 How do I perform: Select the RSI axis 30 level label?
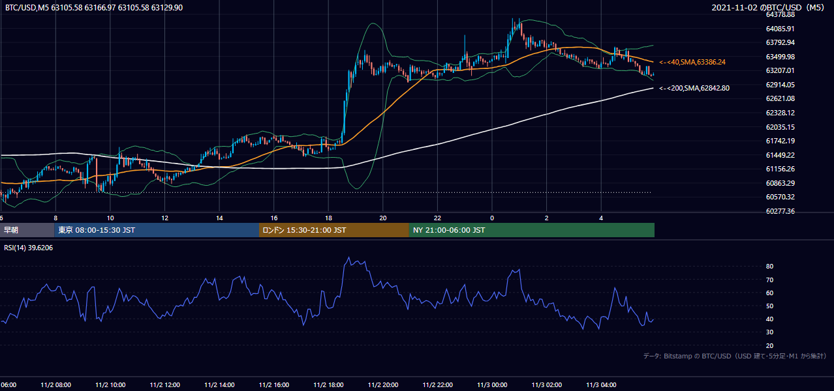[x=769, y=332]
